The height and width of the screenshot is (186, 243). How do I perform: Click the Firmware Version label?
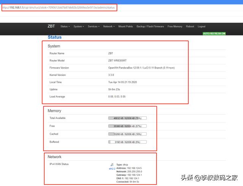coord(59,68)
